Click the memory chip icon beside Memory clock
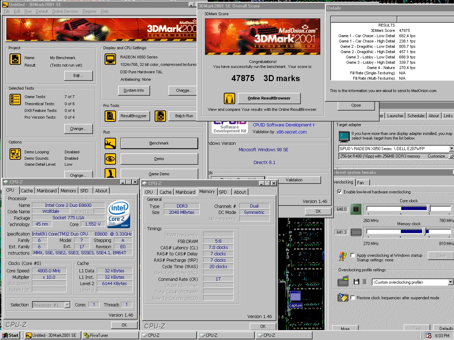Screen dimensions: 454x340 click(x=356, y=232)
